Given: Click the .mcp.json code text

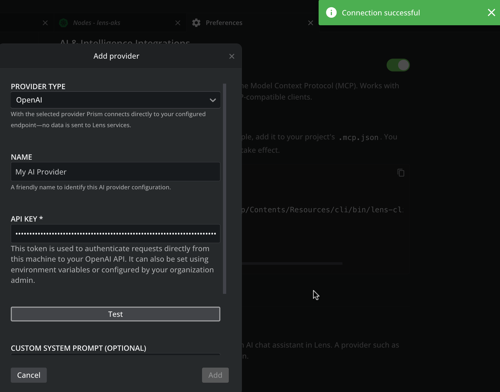Looking at the screenshot, I should [358, 137].
